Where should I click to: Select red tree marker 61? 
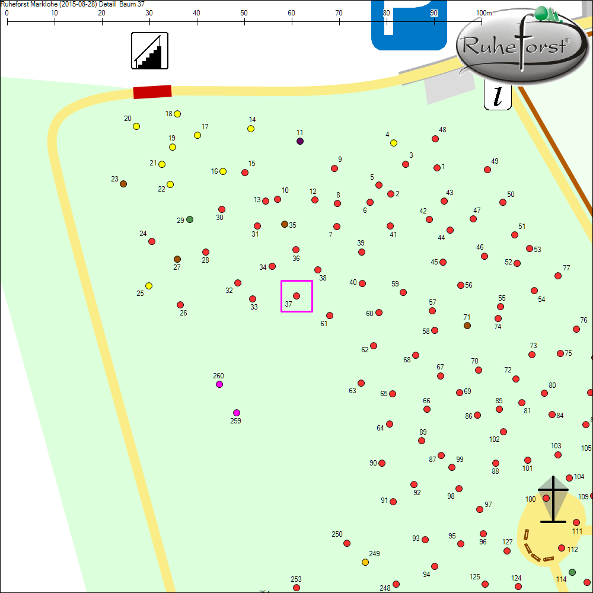click(330, 315)
